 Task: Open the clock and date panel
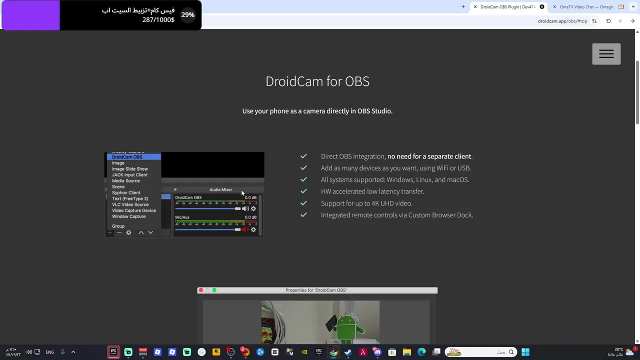pyautogui.click(x=13, y=352)
